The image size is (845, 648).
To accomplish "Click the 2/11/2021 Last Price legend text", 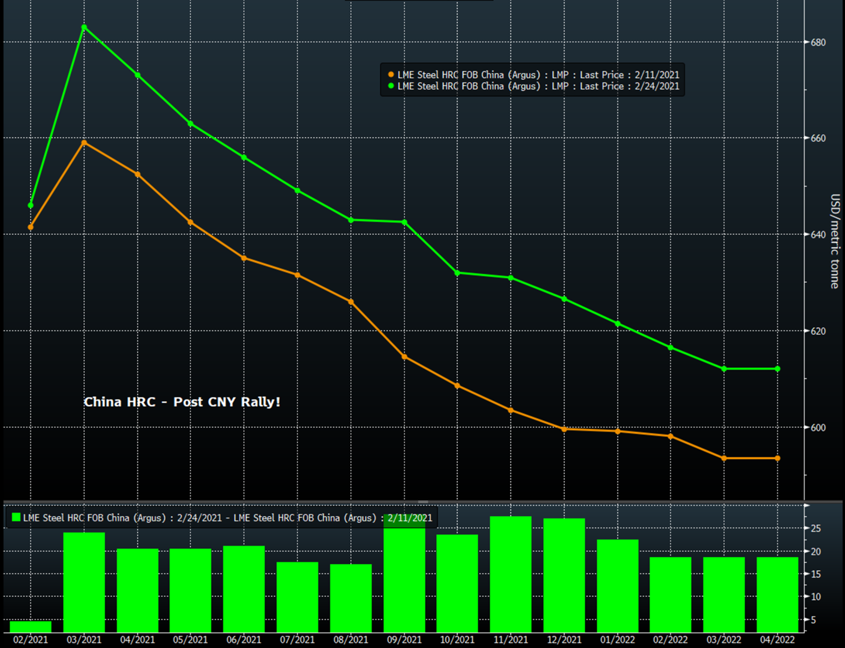I will [x=538, y=75].
